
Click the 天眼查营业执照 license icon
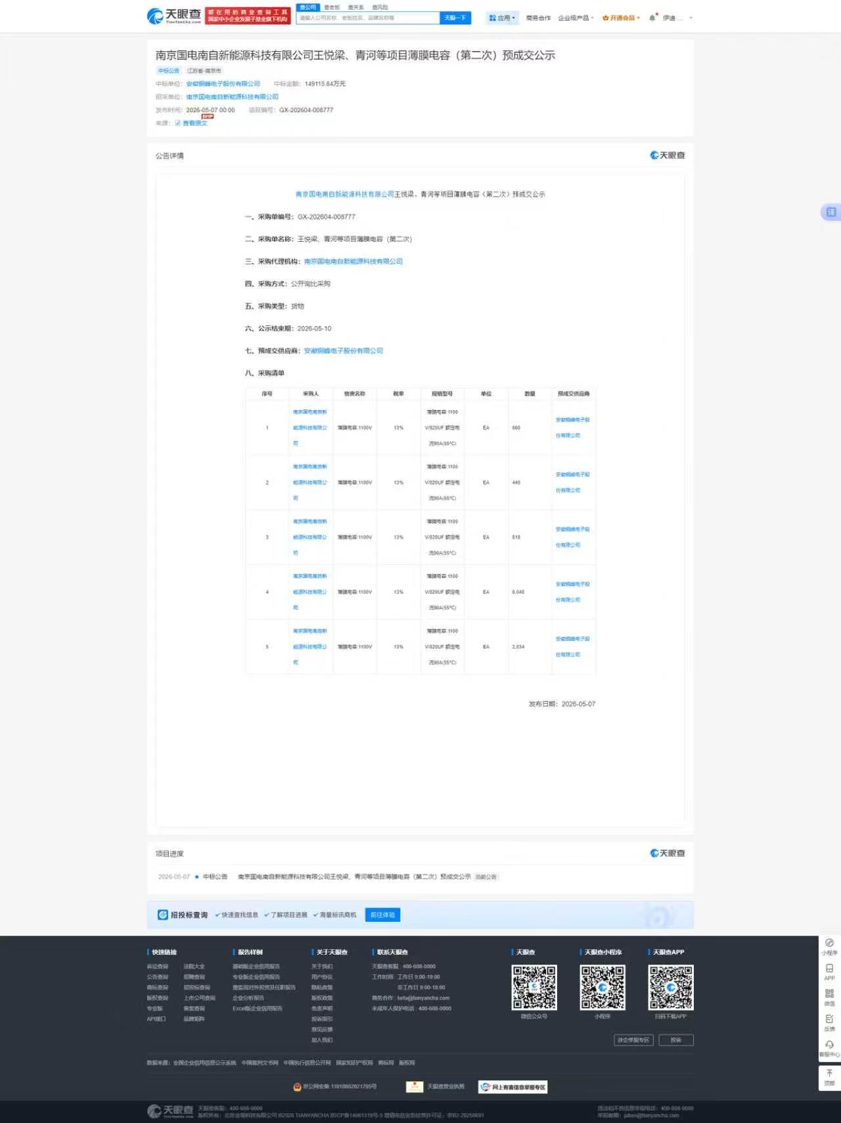415,1087
